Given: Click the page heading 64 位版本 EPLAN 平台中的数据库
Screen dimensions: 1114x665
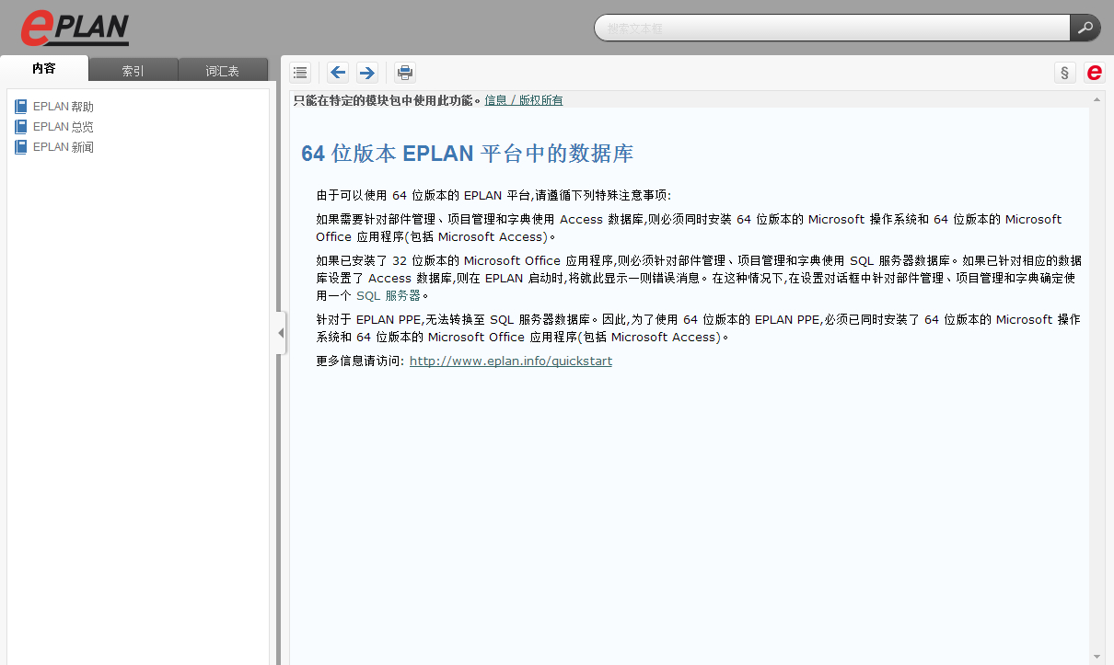Looking at the screenshot, I should point(468,154).
